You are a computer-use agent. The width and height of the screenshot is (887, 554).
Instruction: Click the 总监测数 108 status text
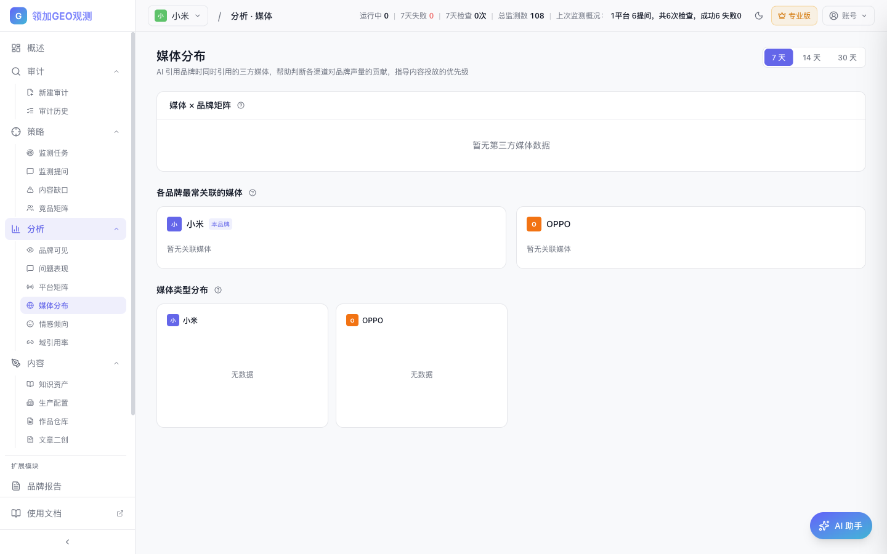pos(521,16)
